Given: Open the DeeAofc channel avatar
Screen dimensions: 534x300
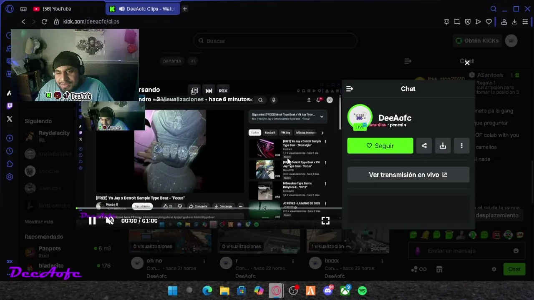Looking at the screenshot, I should click(x=360, y=117).
